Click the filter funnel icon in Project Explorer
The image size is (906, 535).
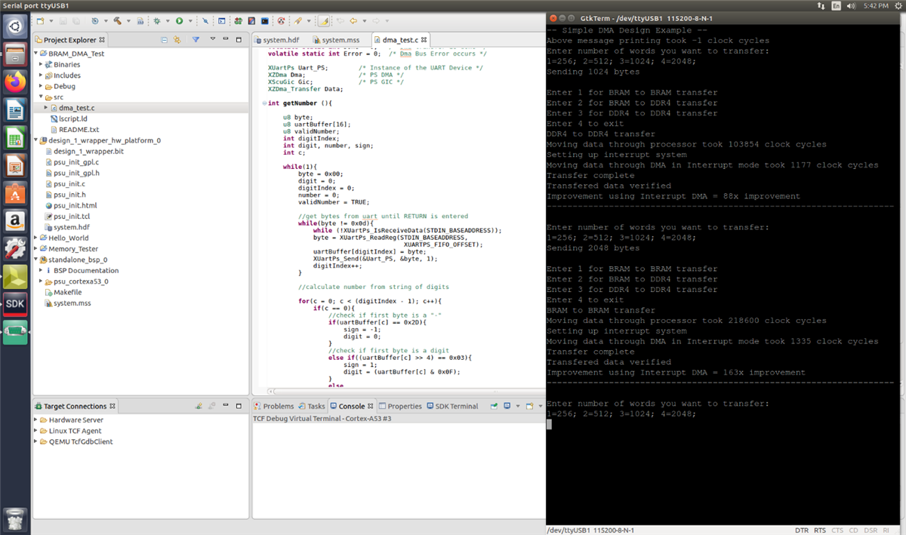click(x=196, y=40)
